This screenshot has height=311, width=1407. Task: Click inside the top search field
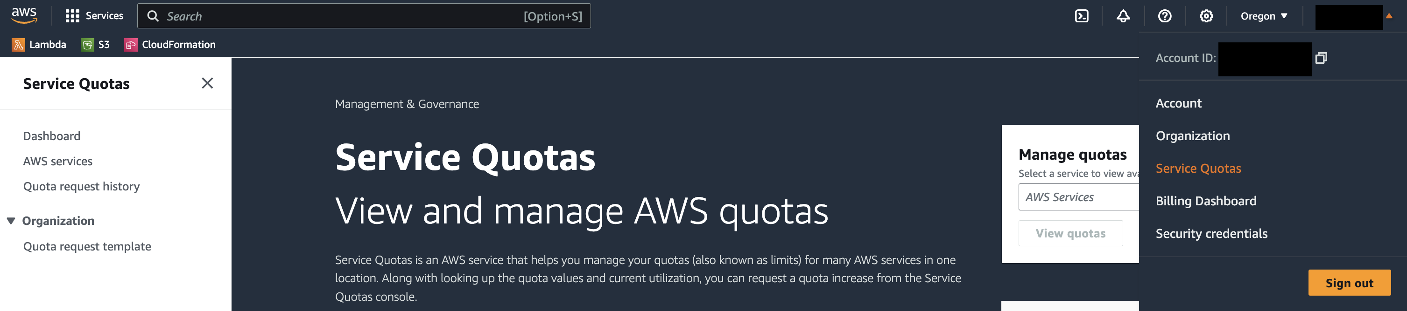coord(363,16)
